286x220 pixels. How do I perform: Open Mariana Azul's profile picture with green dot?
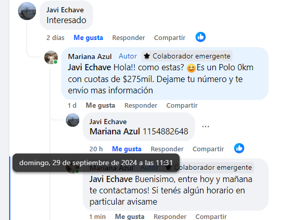51,57
